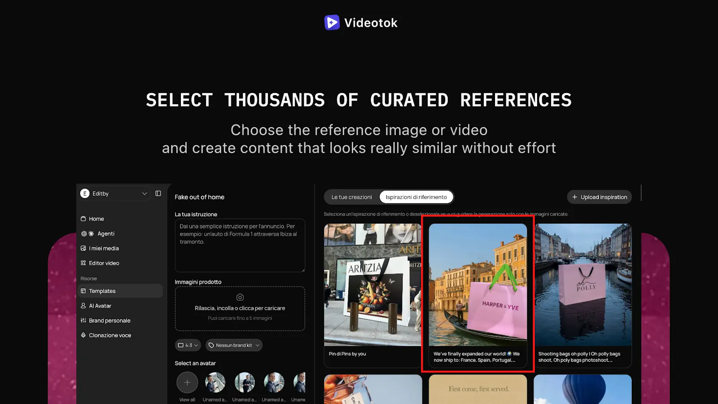The width and height of the screenshot is (718, 404).
Task: Open the Editby workspace dropdown
Action: click(x=114, y=193)
